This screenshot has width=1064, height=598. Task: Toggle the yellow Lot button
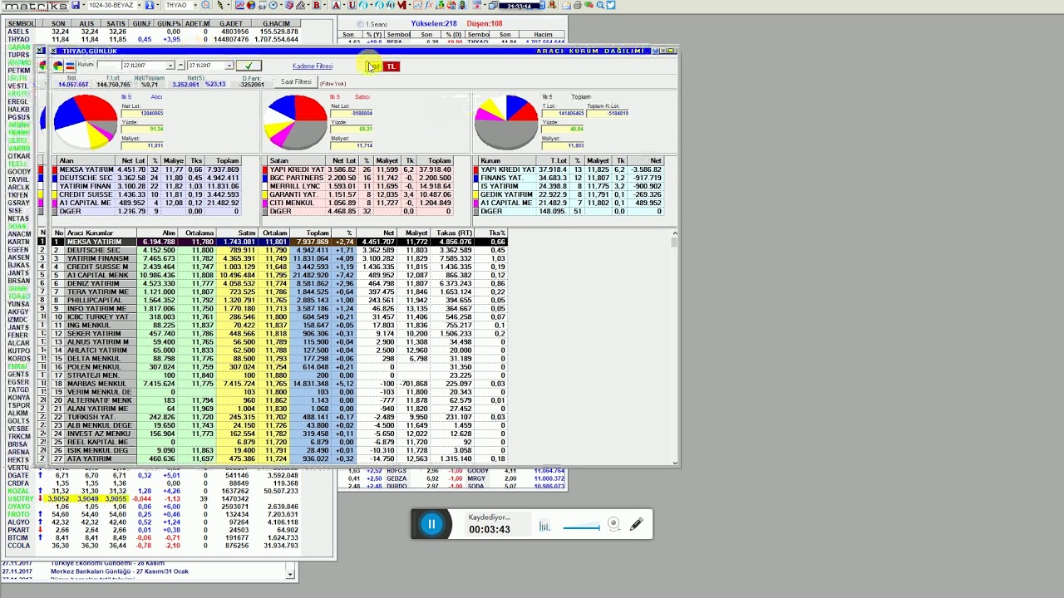[375, 66]
